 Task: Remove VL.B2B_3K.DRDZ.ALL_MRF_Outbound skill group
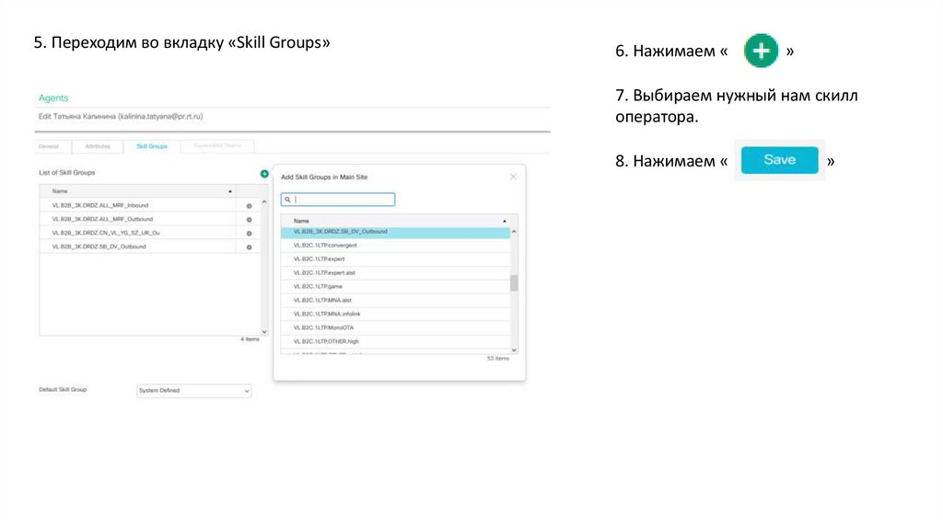click(249, 220)
